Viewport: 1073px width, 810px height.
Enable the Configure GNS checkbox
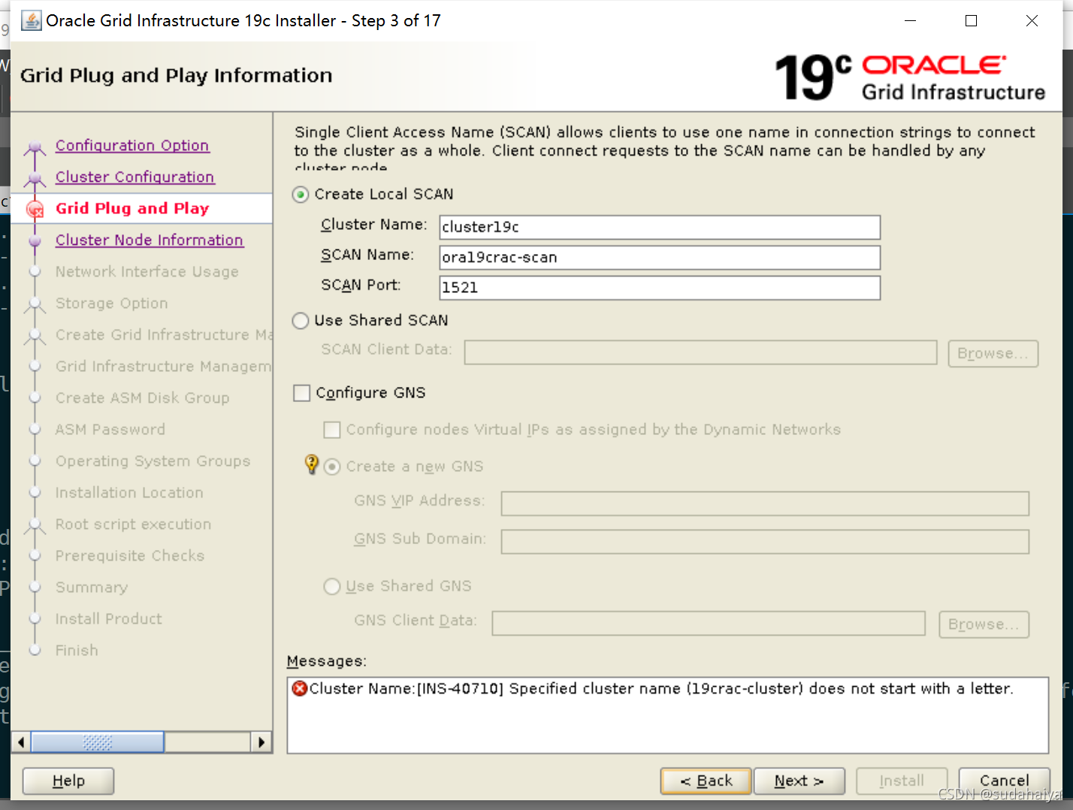coord(301,393)
